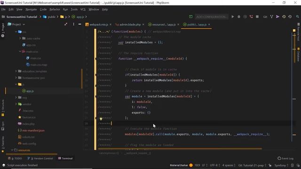Select mix-manifest.json in project tree

33,131
